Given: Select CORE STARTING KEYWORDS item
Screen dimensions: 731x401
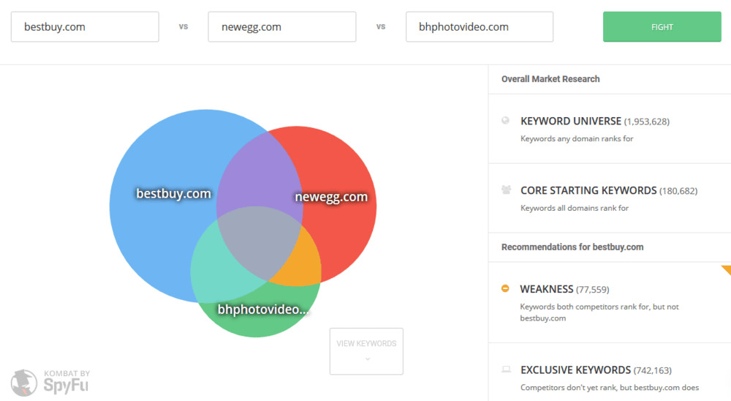Looking at the screenshot, I should tap(610, 198).
